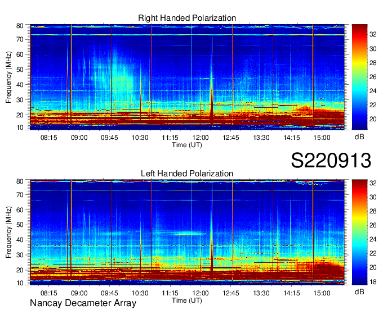Click the 26 dB tick on lower color bar
Viewport: 383px width, 310px height.
pos(373,225)
